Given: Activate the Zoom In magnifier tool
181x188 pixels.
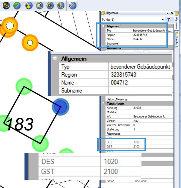Looking at the screenshot, I should [39, 5].
